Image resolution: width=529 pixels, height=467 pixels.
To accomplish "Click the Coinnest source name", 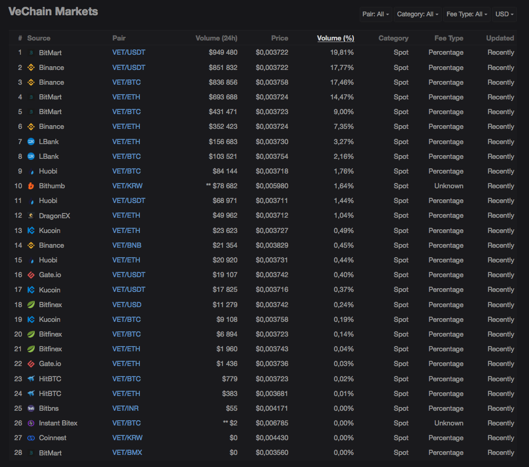I will tap(53, 438).
